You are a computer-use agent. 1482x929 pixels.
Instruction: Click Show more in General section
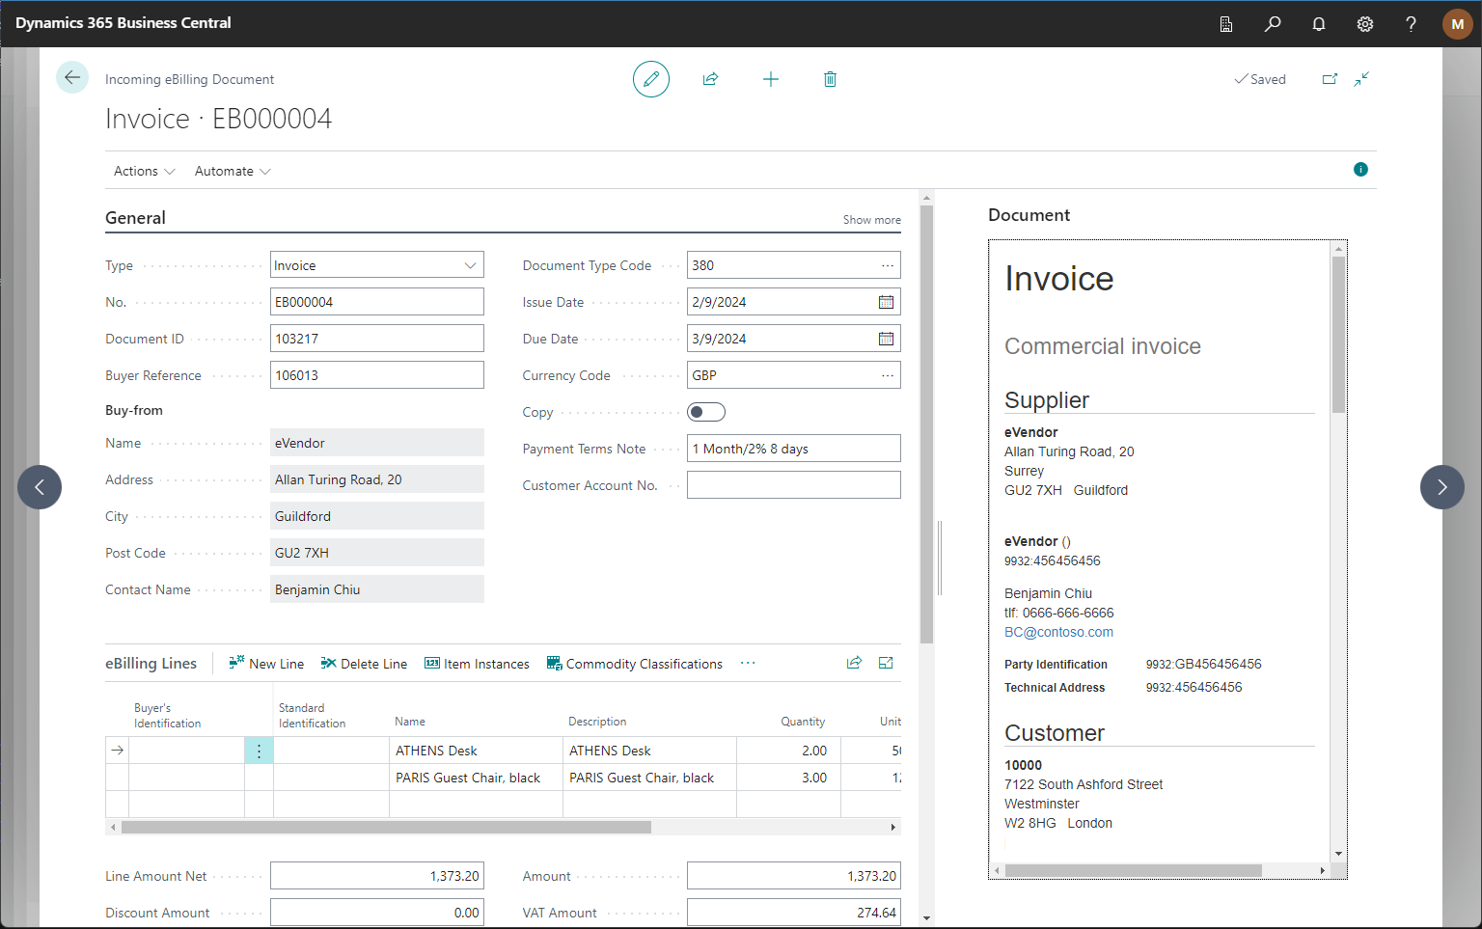(871, 220)
